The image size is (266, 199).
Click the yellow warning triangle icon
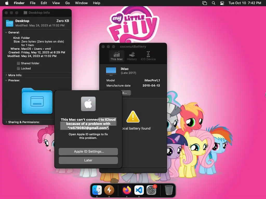coord(133,117)
